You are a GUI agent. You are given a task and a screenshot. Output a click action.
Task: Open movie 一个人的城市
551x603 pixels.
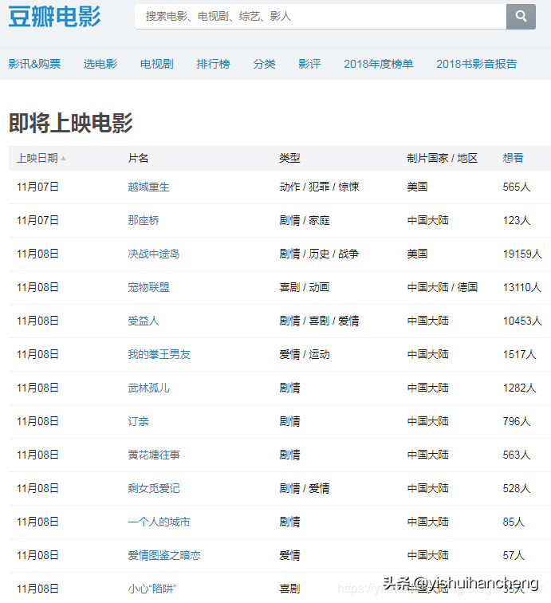[159, 522]
